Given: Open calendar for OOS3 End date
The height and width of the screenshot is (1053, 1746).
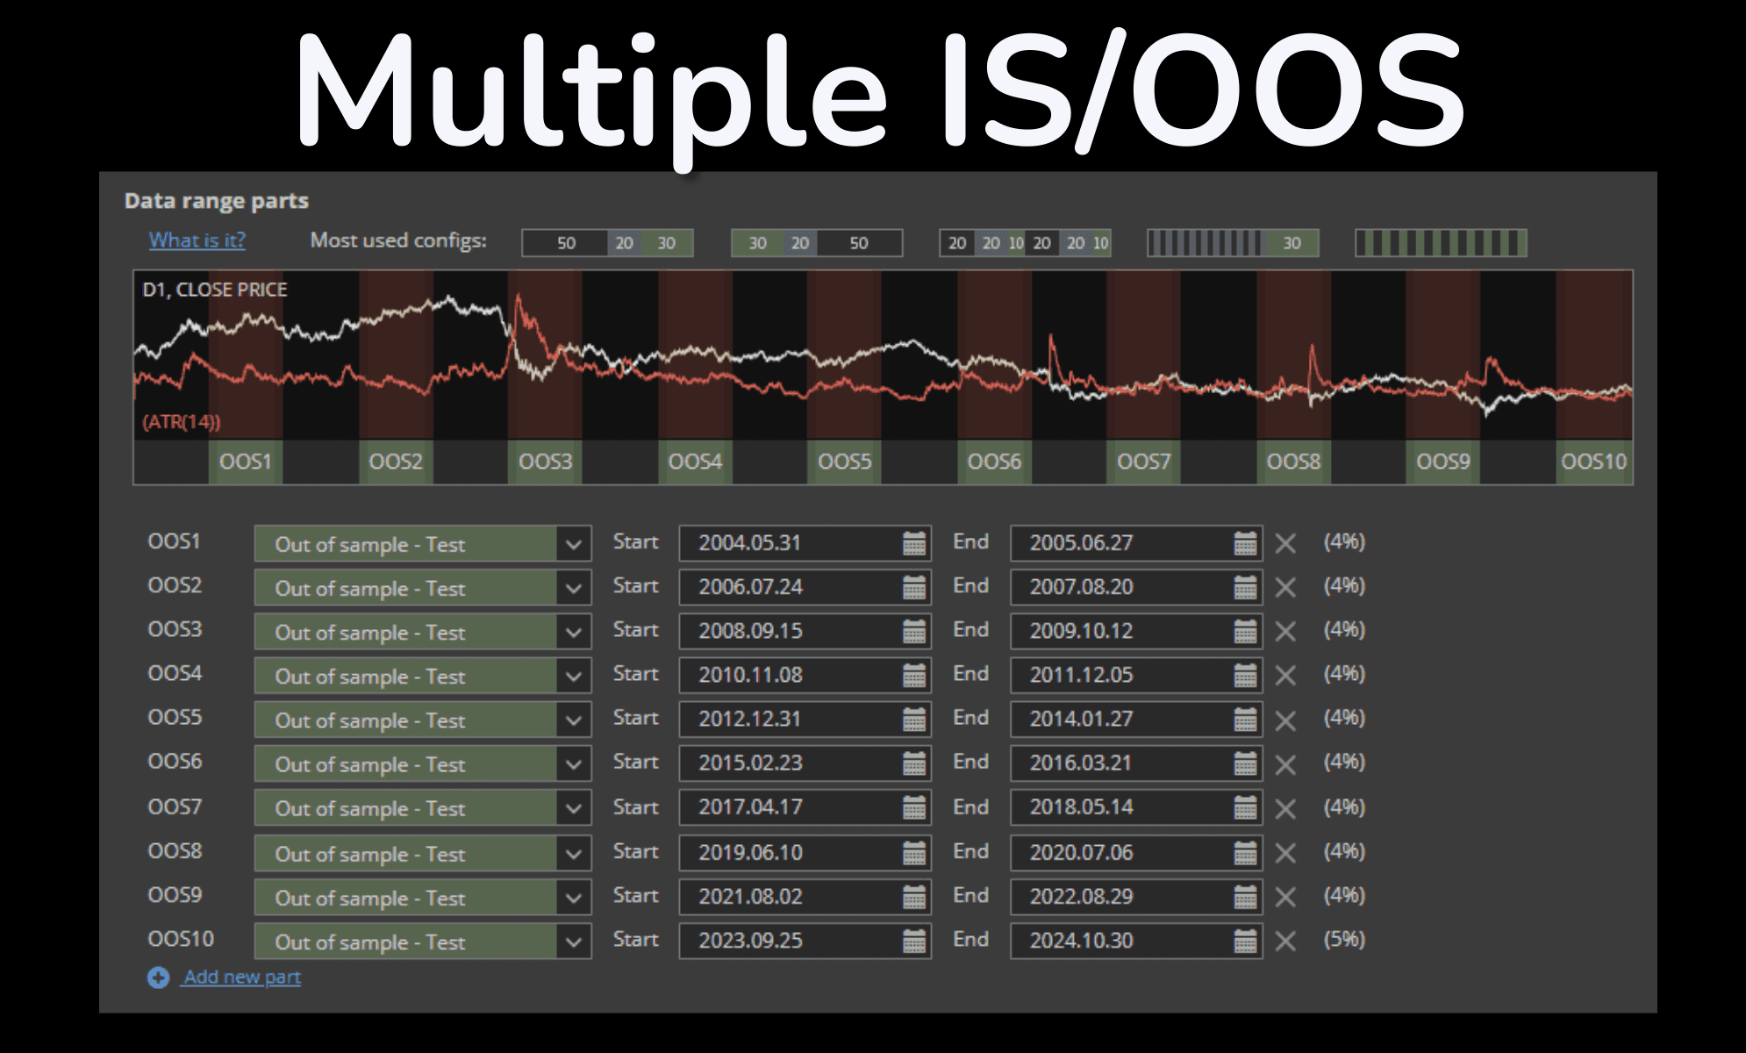Looking at the screenshot, I should [x=1245, y=632].
